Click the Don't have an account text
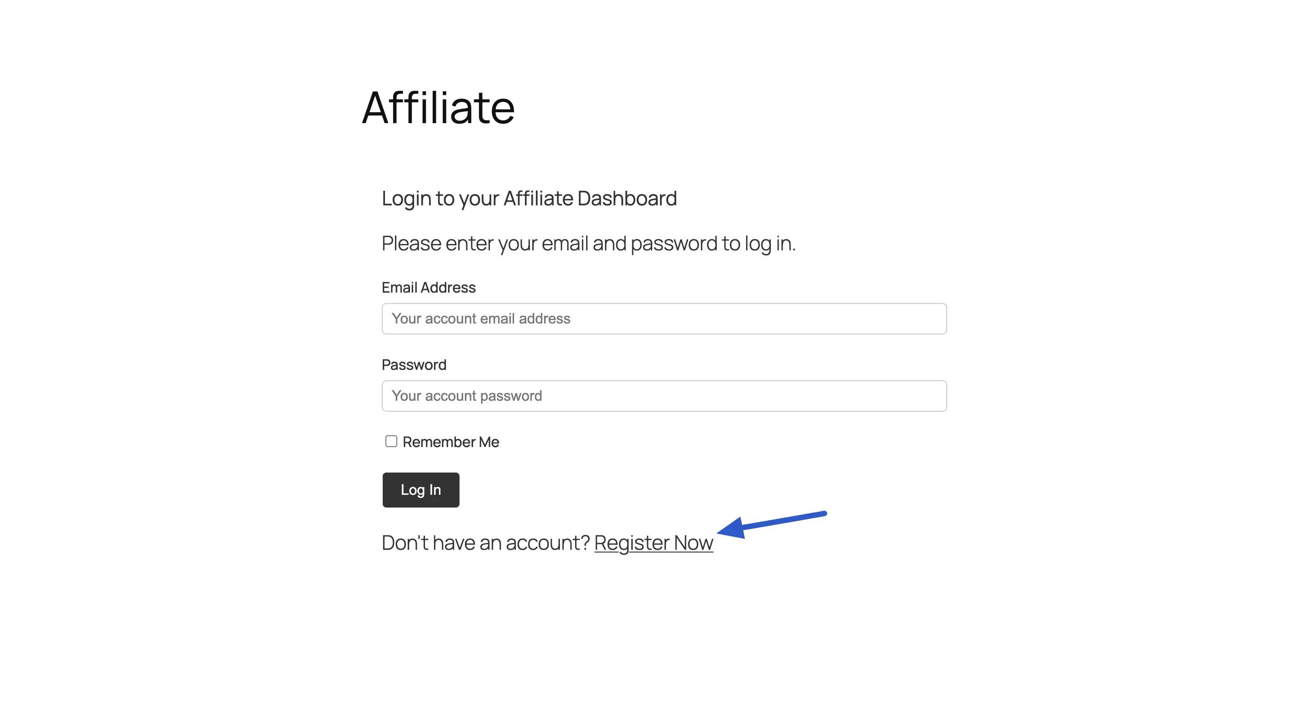 pos(485,543)
